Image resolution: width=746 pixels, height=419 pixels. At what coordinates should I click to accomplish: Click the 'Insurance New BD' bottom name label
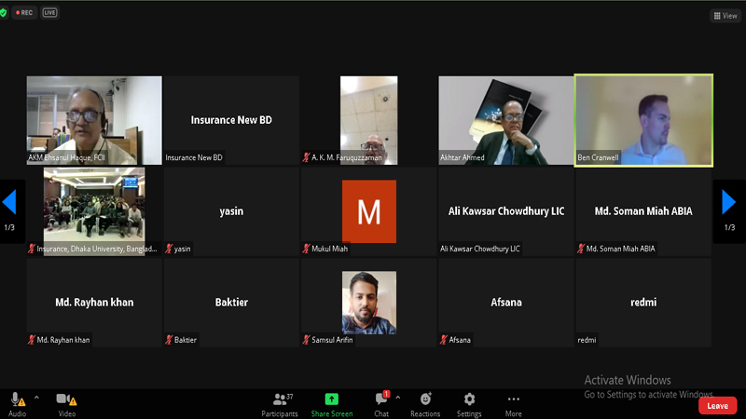click(x=194, y=157)
